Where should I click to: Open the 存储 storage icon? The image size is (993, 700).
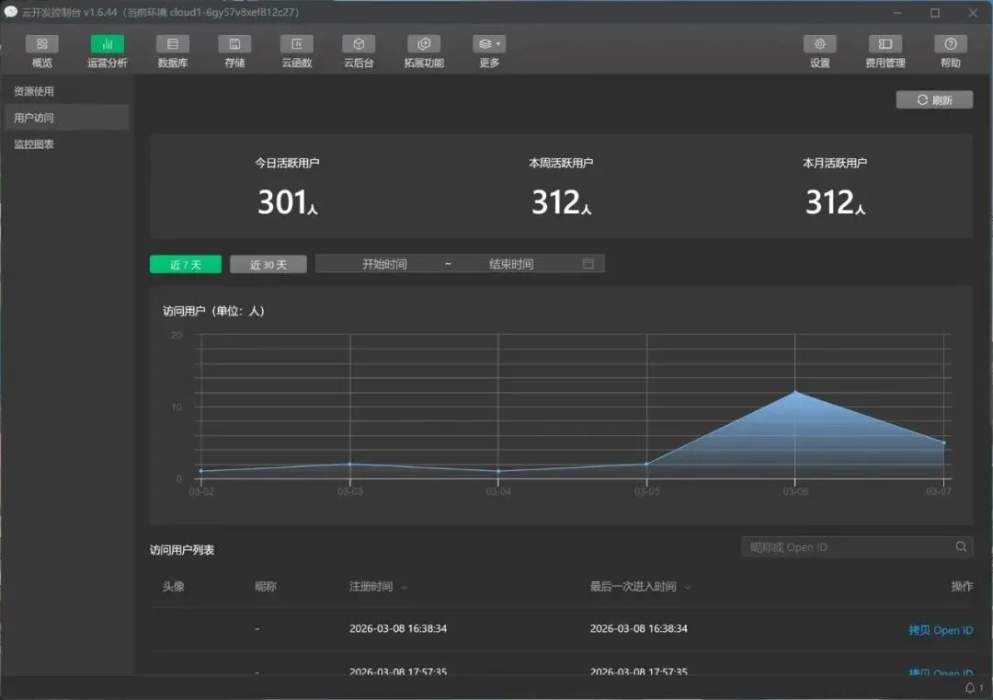coord(234,44)
